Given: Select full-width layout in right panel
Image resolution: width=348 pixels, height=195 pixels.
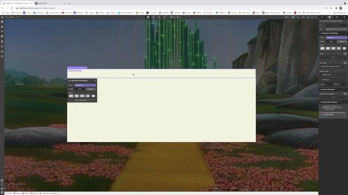Looking at the screenshot, I should tap(344, 48).
